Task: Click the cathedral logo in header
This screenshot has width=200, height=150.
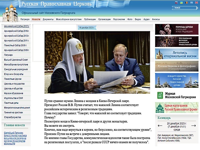Action: pyautogui.click(x=10, y=13)
